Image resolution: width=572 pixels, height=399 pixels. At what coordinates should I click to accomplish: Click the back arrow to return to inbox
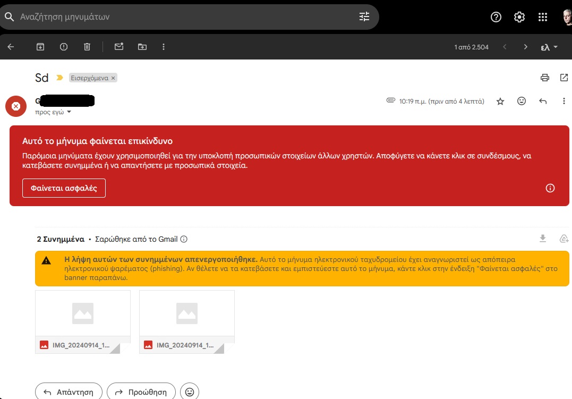tap(11, 47)
